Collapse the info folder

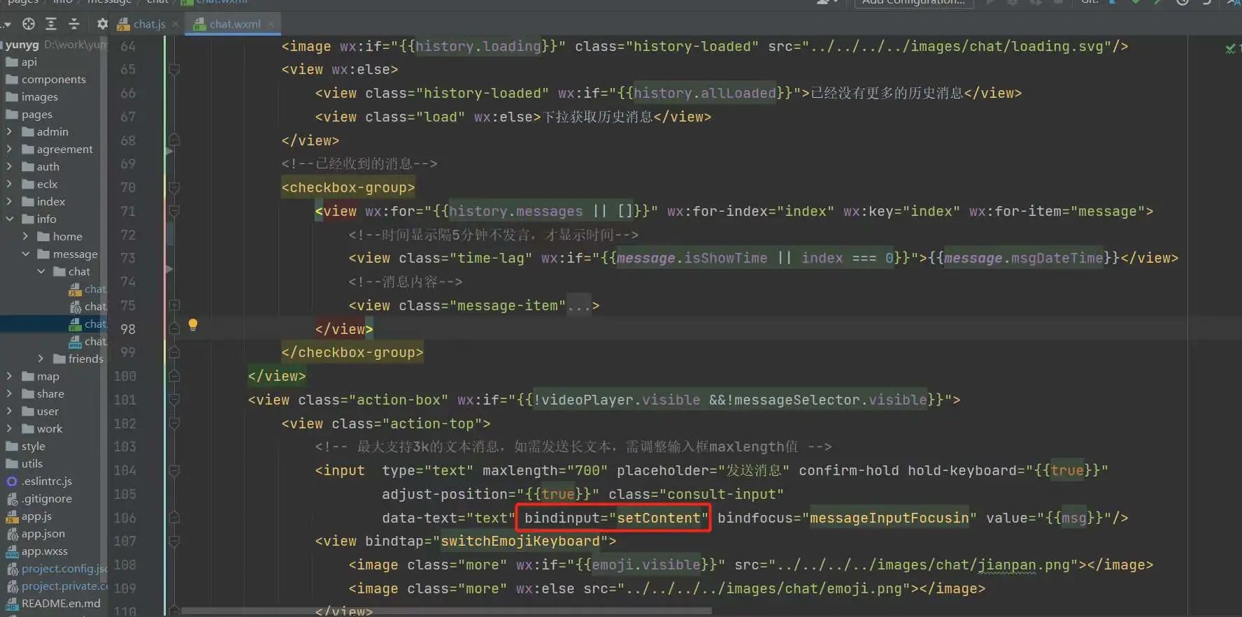[9, 219]
